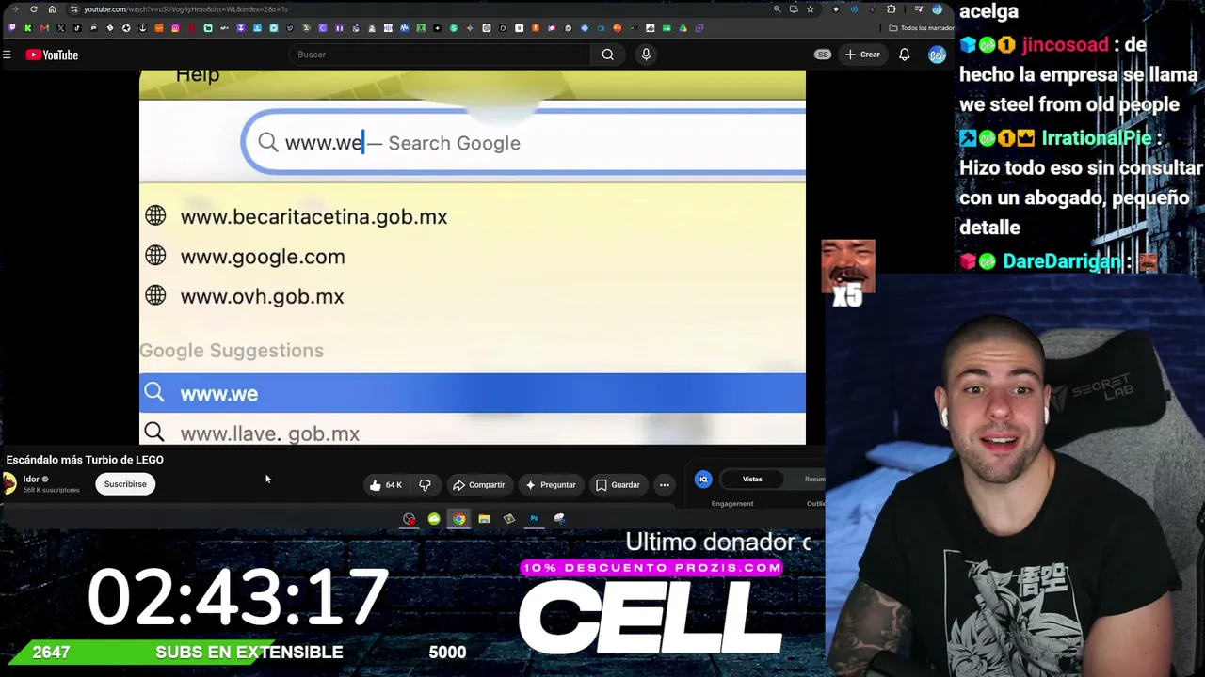The width and height of the screenshot is (1205, 677).
Task: Dislike the video
Action: coord(425,485)
